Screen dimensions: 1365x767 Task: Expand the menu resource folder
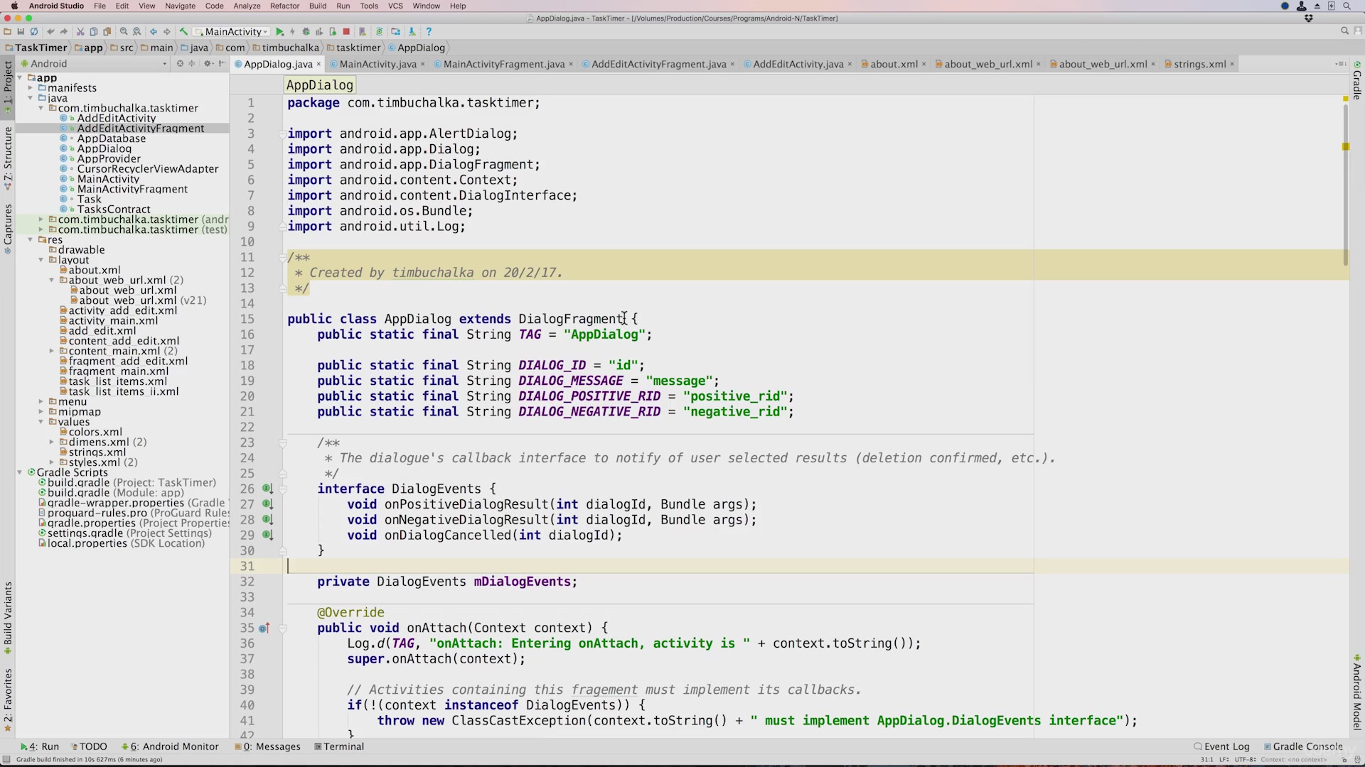tap(41, 402)
